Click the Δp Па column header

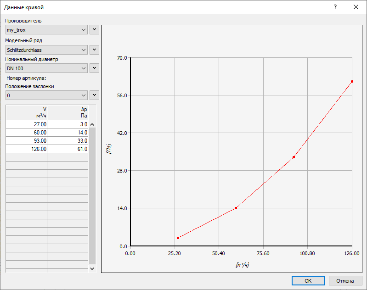coord(68,112)
